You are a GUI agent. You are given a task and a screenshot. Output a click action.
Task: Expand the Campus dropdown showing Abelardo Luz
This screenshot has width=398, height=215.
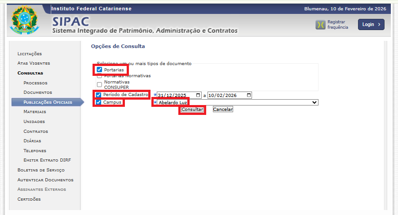(x=237, y=102)
